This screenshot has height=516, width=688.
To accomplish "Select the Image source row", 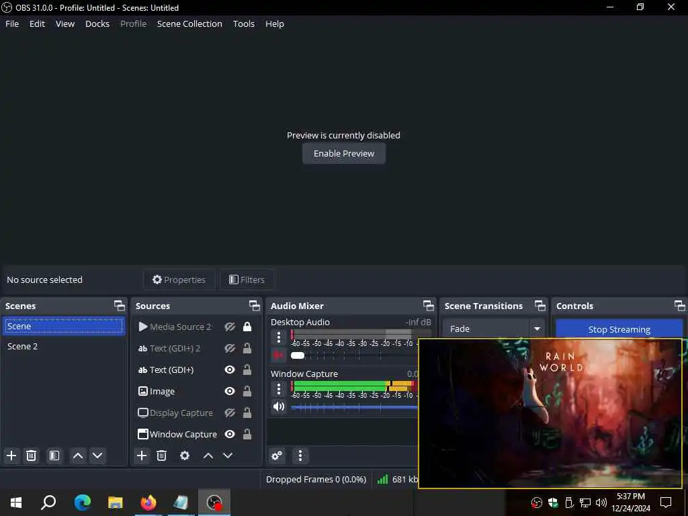I will pos(196,391).
